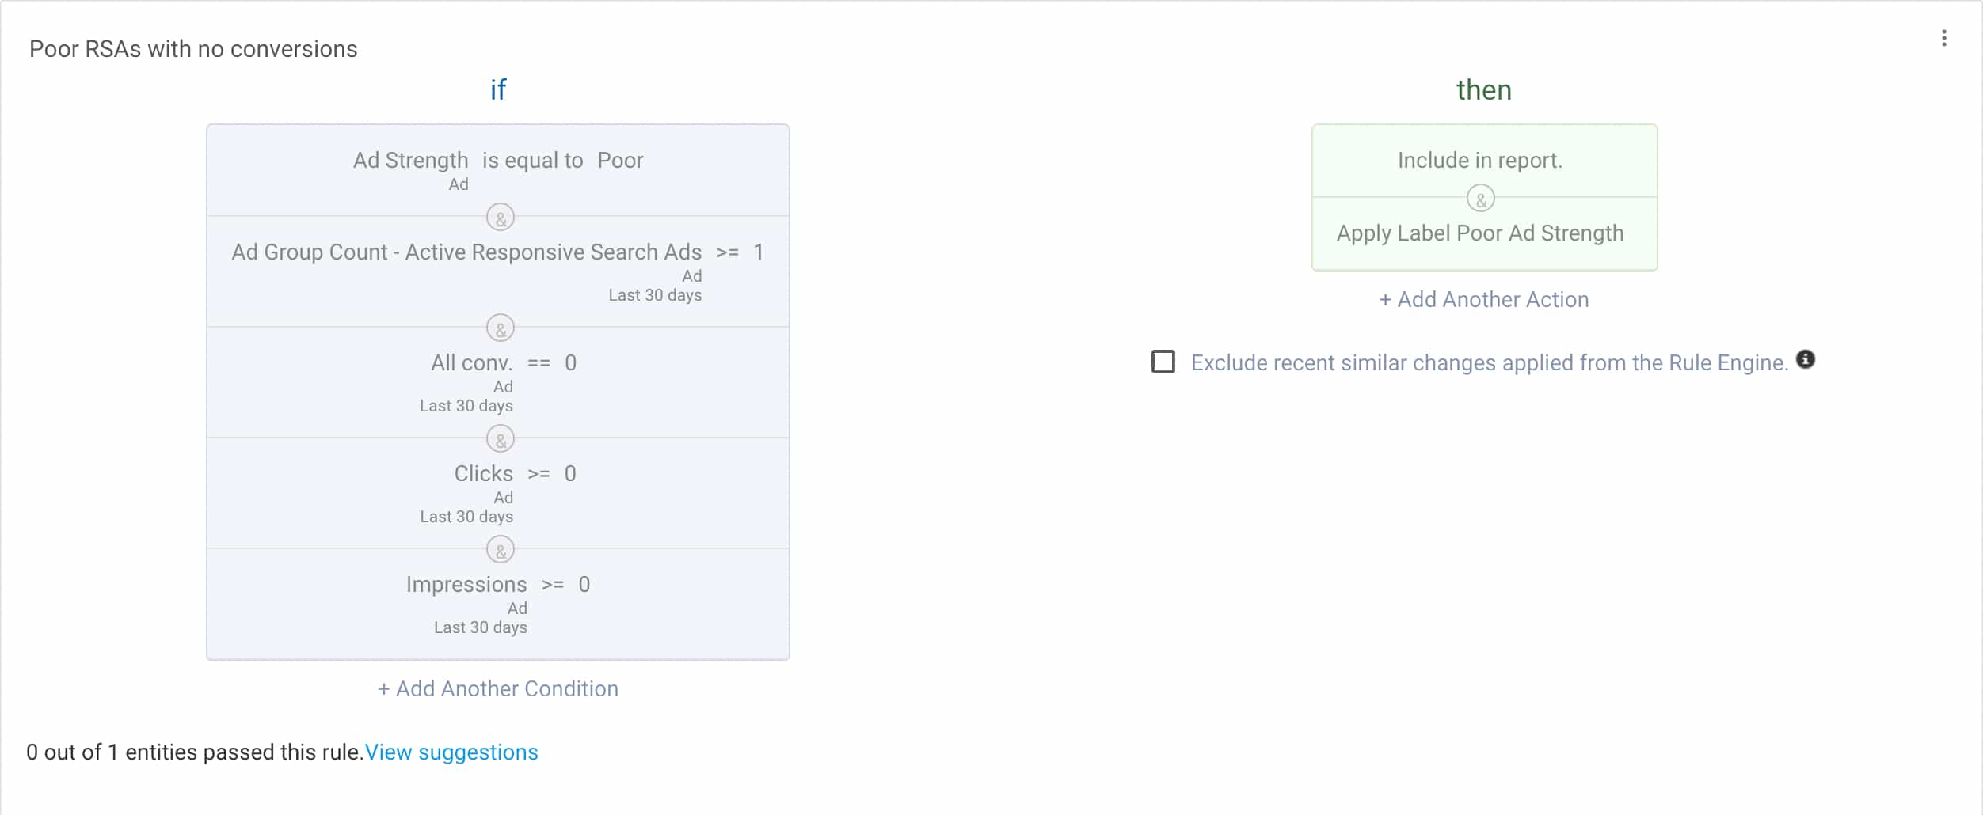This screenshot has width=1983, height=815.
Task: Edit the Ad Strength is equal to Poor condition
Action: pyautogui.click(x=497, y=161)
